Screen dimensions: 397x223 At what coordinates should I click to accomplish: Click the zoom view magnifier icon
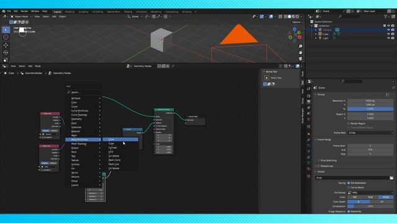click(x=300, y=46)
